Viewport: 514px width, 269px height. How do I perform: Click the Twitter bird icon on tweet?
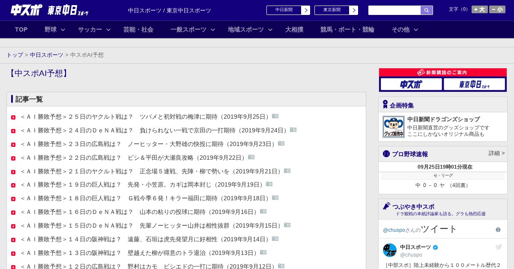pyautogui.click(x=499, y=247)
